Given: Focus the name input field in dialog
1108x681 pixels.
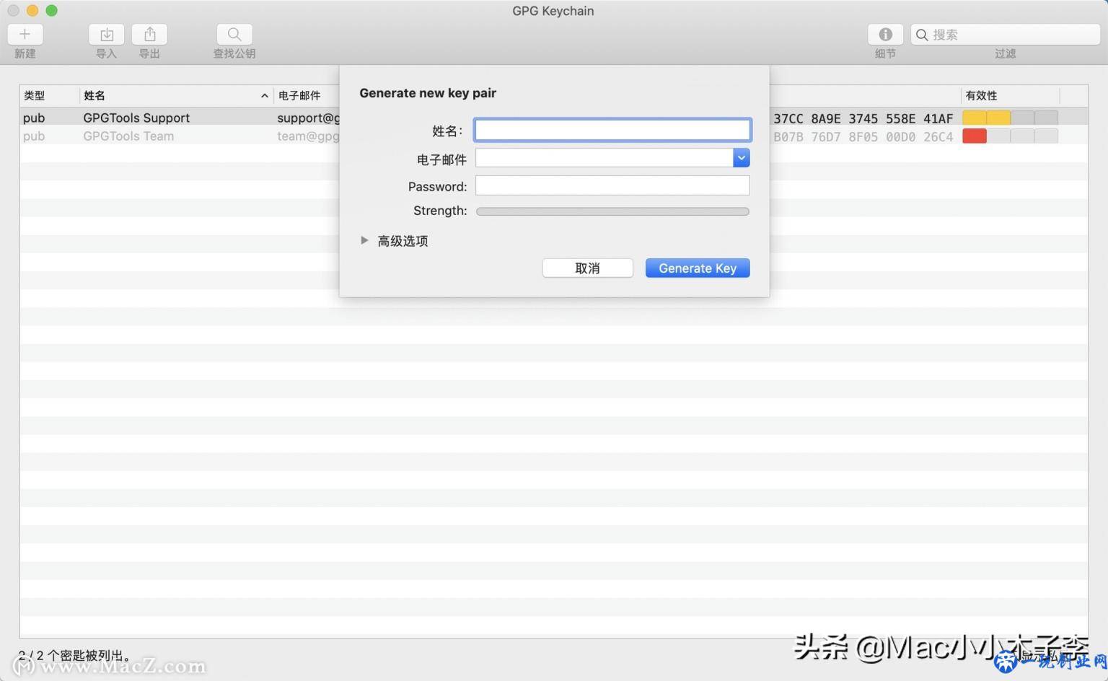Looking at the screenshot, I should (612, 130).
